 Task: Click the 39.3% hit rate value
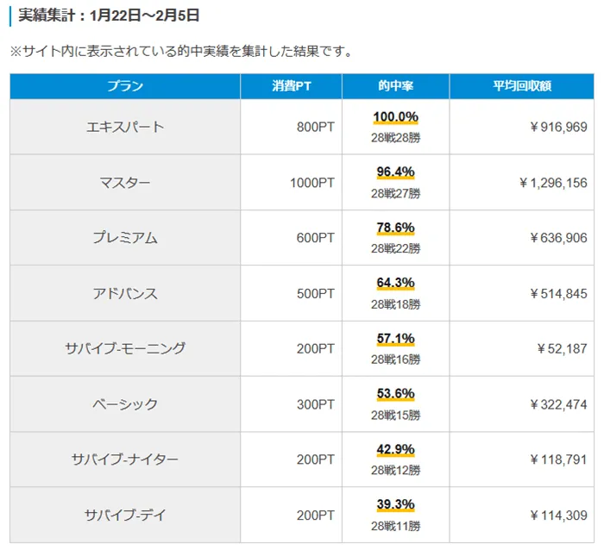(x=396, y=504)
